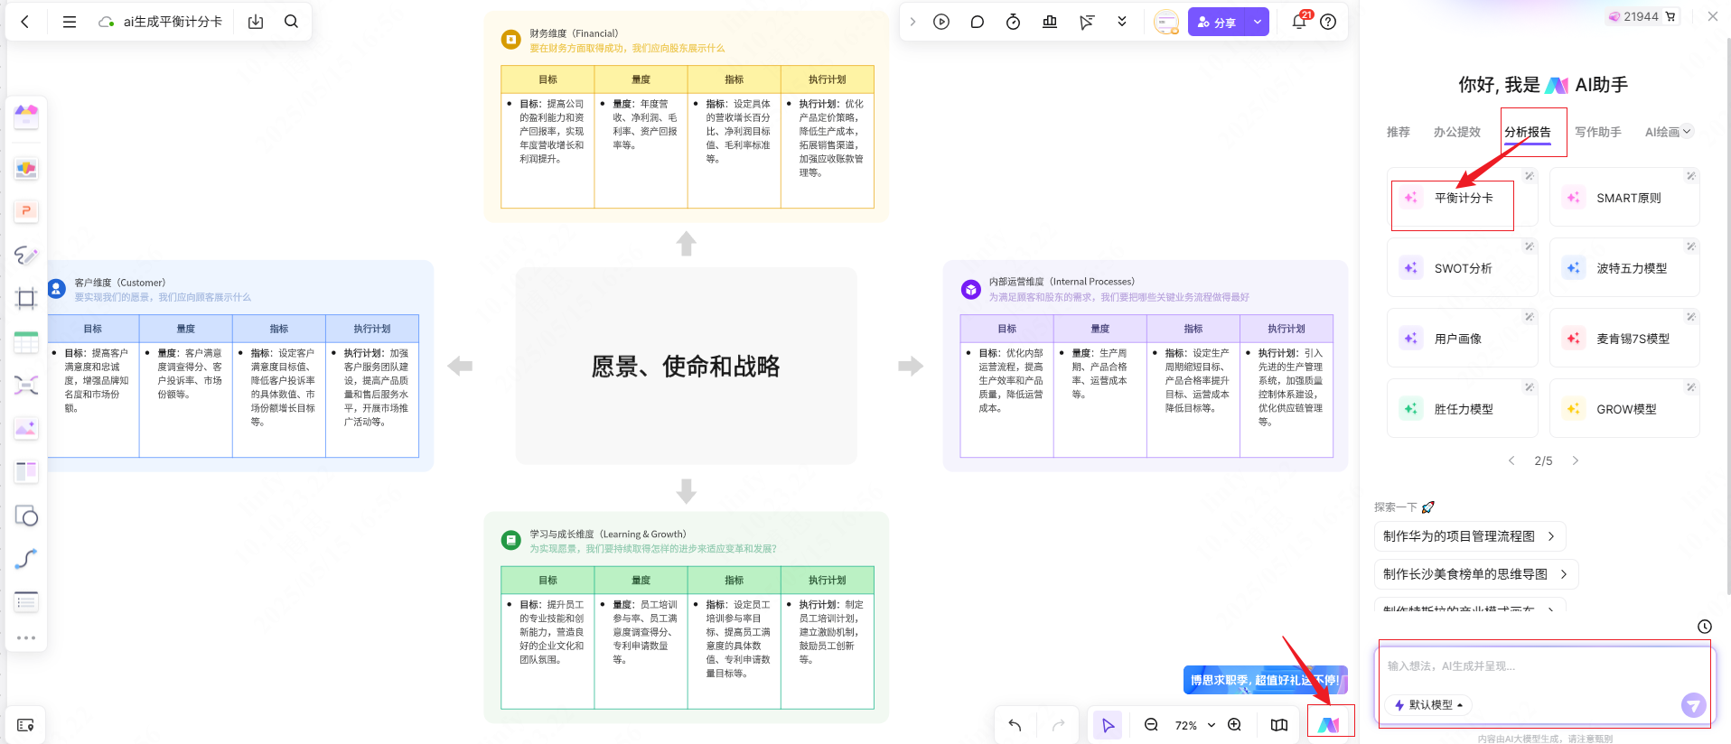Viewport: 1731px width, 744px height.
Task: Click suggestion 制作长沙美食榜单的思维导图
Action: 1476,574
